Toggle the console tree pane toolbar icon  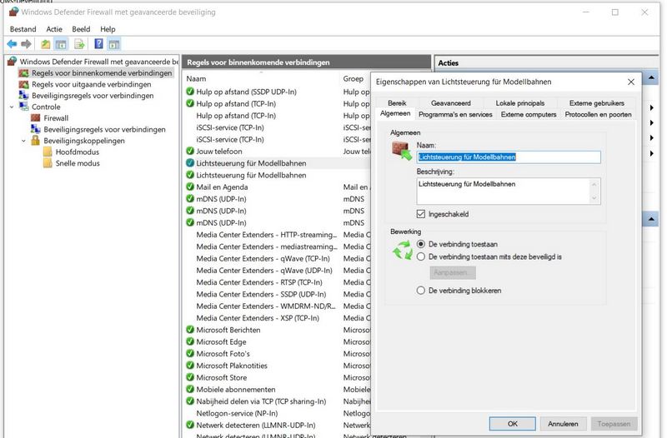61,44
